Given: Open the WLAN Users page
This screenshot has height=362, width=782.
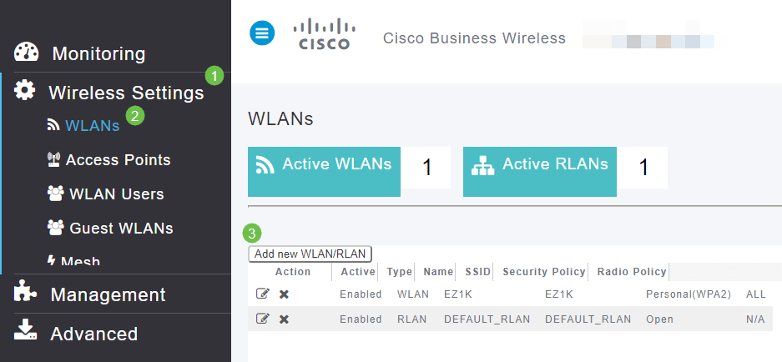Looking at the screenshot, I should (x=116, y=194).
